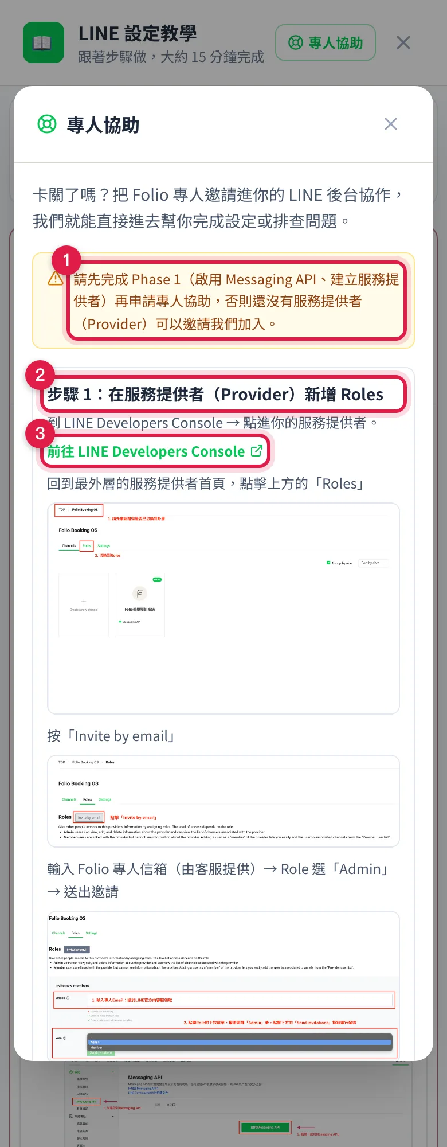This screenshot has width=447, height=1147.
Task: Click the LINE 設定教學 title text
Action: tap(138, 34)
